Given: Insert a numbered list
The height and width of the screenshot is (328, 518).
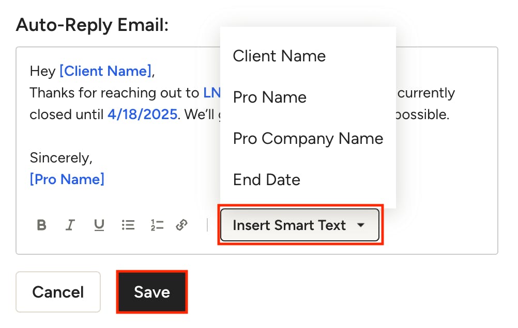Looking at the screenshot, I should coord(157,225).
